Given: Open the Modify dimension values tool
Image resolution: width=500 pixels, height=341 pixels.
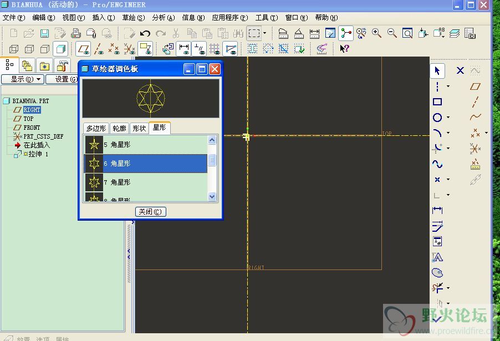Looking at the screenshot, I should tap(437, 226).
